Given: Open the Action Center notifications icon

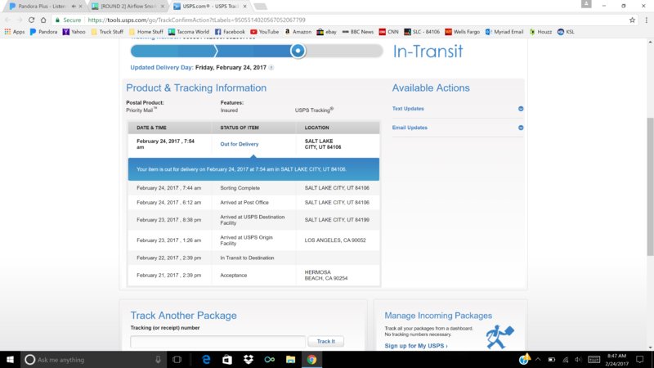Looking at the screenshot, I should point(639,360).
